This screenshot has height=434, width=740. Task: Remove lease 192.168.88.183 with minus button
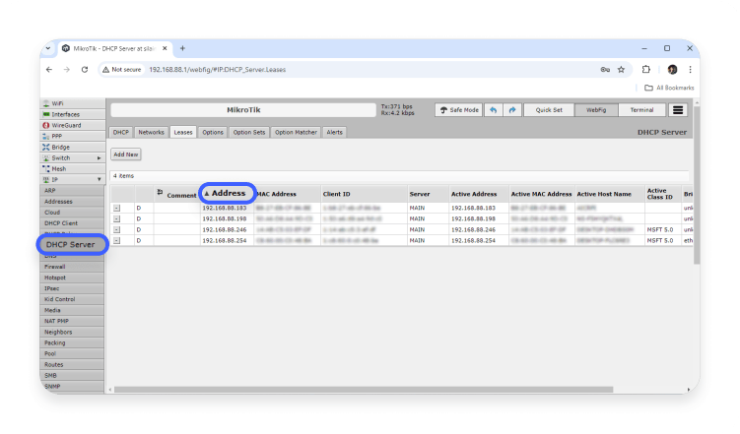(116, 208)
